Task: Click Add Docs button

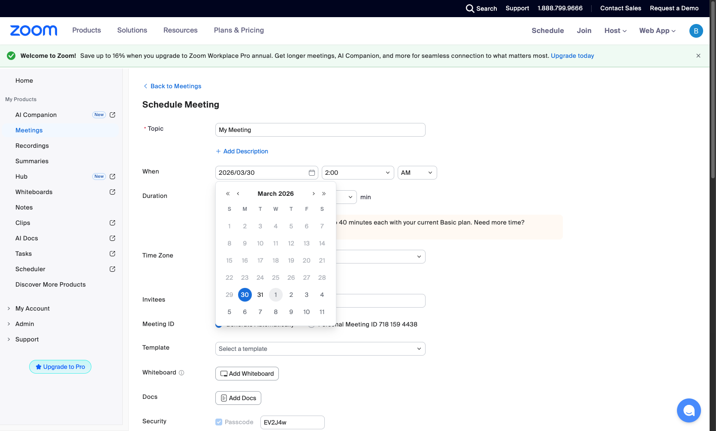Action: point(238,398)
